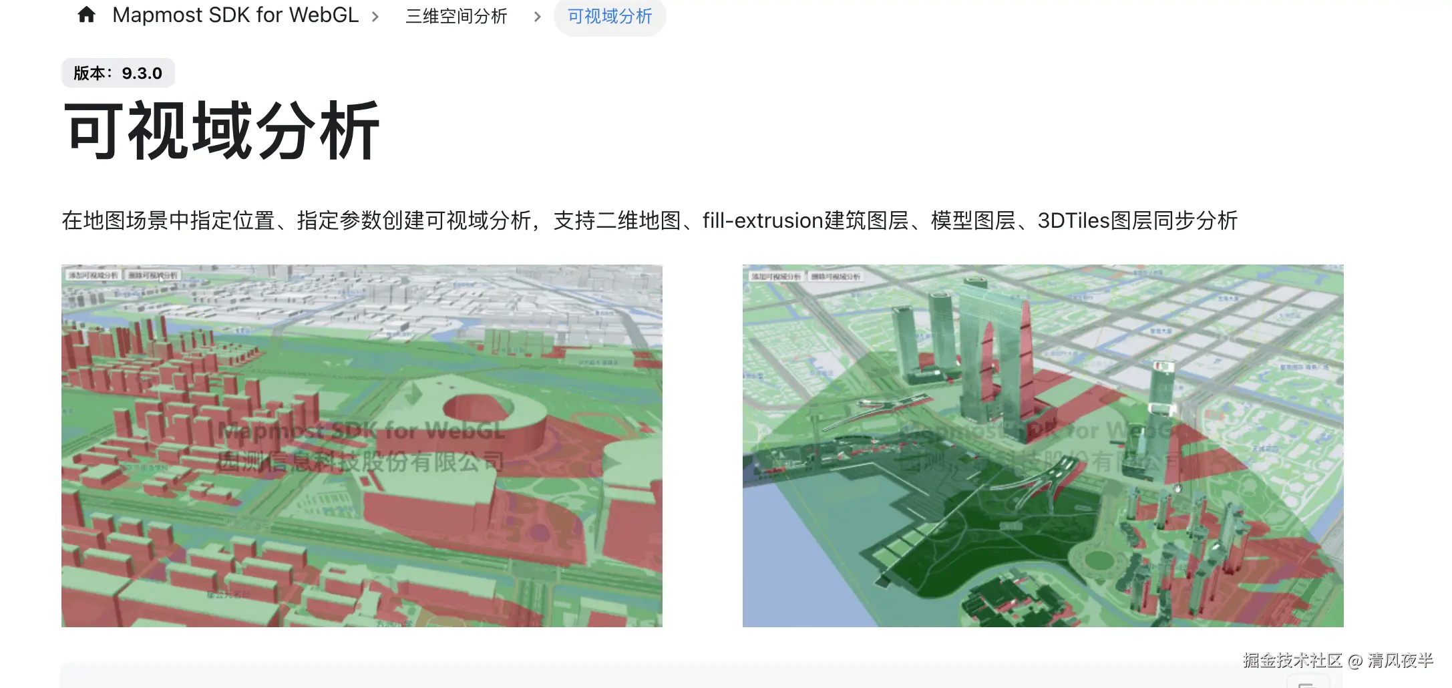Screen dimensions: 1452x688
Task: Click the description mentioning fill-extrusion建筑图层
Action: click(x=649, y=220)
